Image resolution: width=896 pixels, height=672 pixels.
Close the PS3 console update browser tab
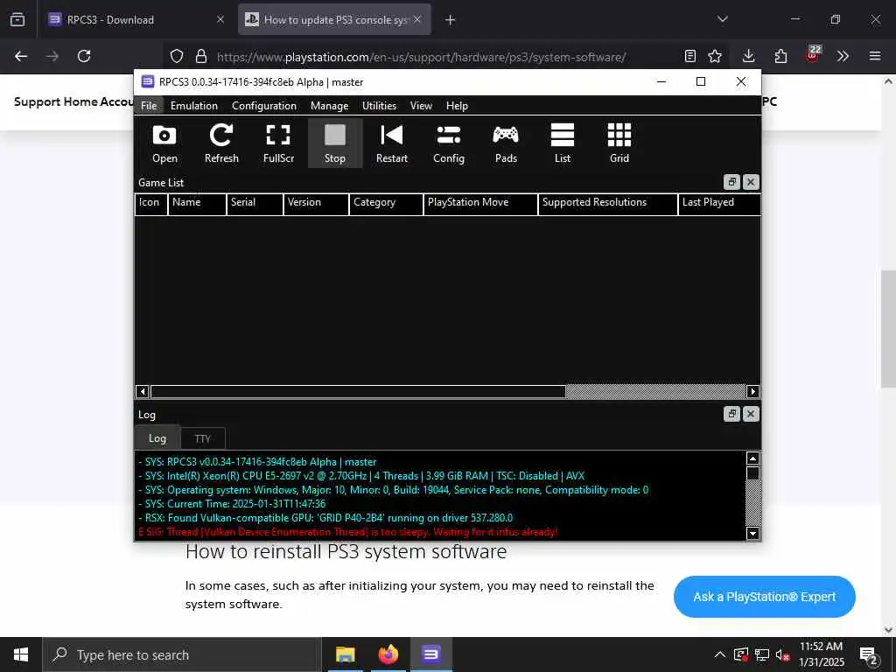417,19
